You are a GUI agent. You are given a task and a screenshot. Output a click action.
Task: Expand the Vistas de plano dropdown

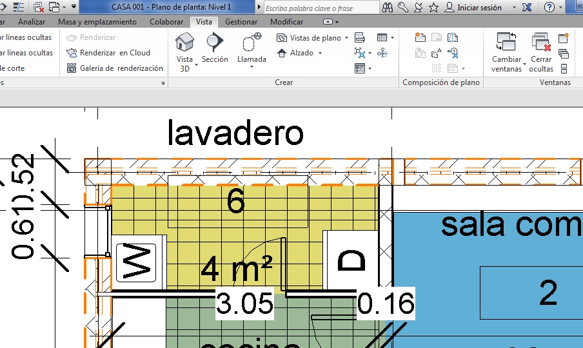coord(346,38)
